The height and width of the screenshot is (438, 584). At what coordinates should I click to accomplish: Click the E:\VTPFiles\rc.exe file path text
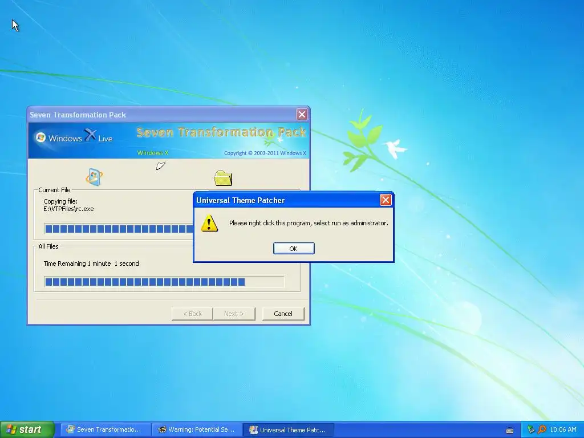(x=68, y=209)
